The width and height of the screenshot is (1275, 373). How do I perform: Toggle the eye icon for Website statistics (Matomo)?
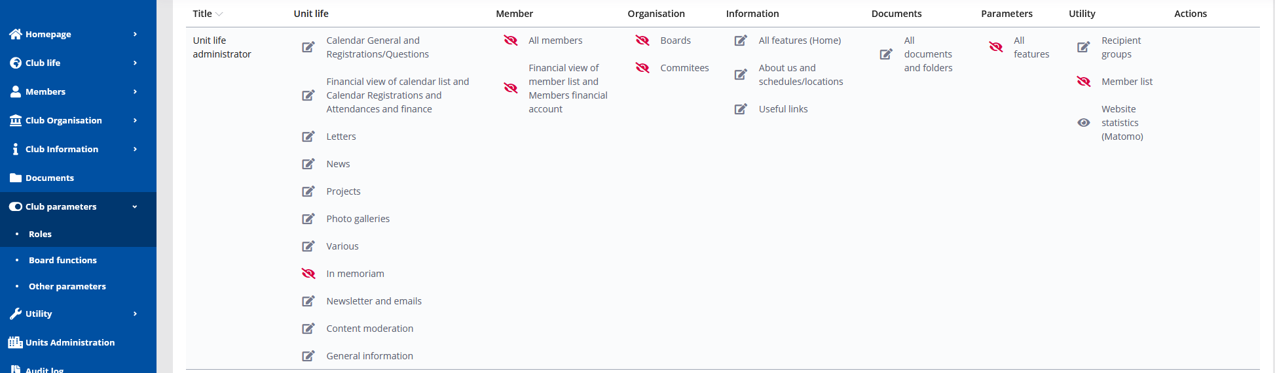click(1084, 123)
